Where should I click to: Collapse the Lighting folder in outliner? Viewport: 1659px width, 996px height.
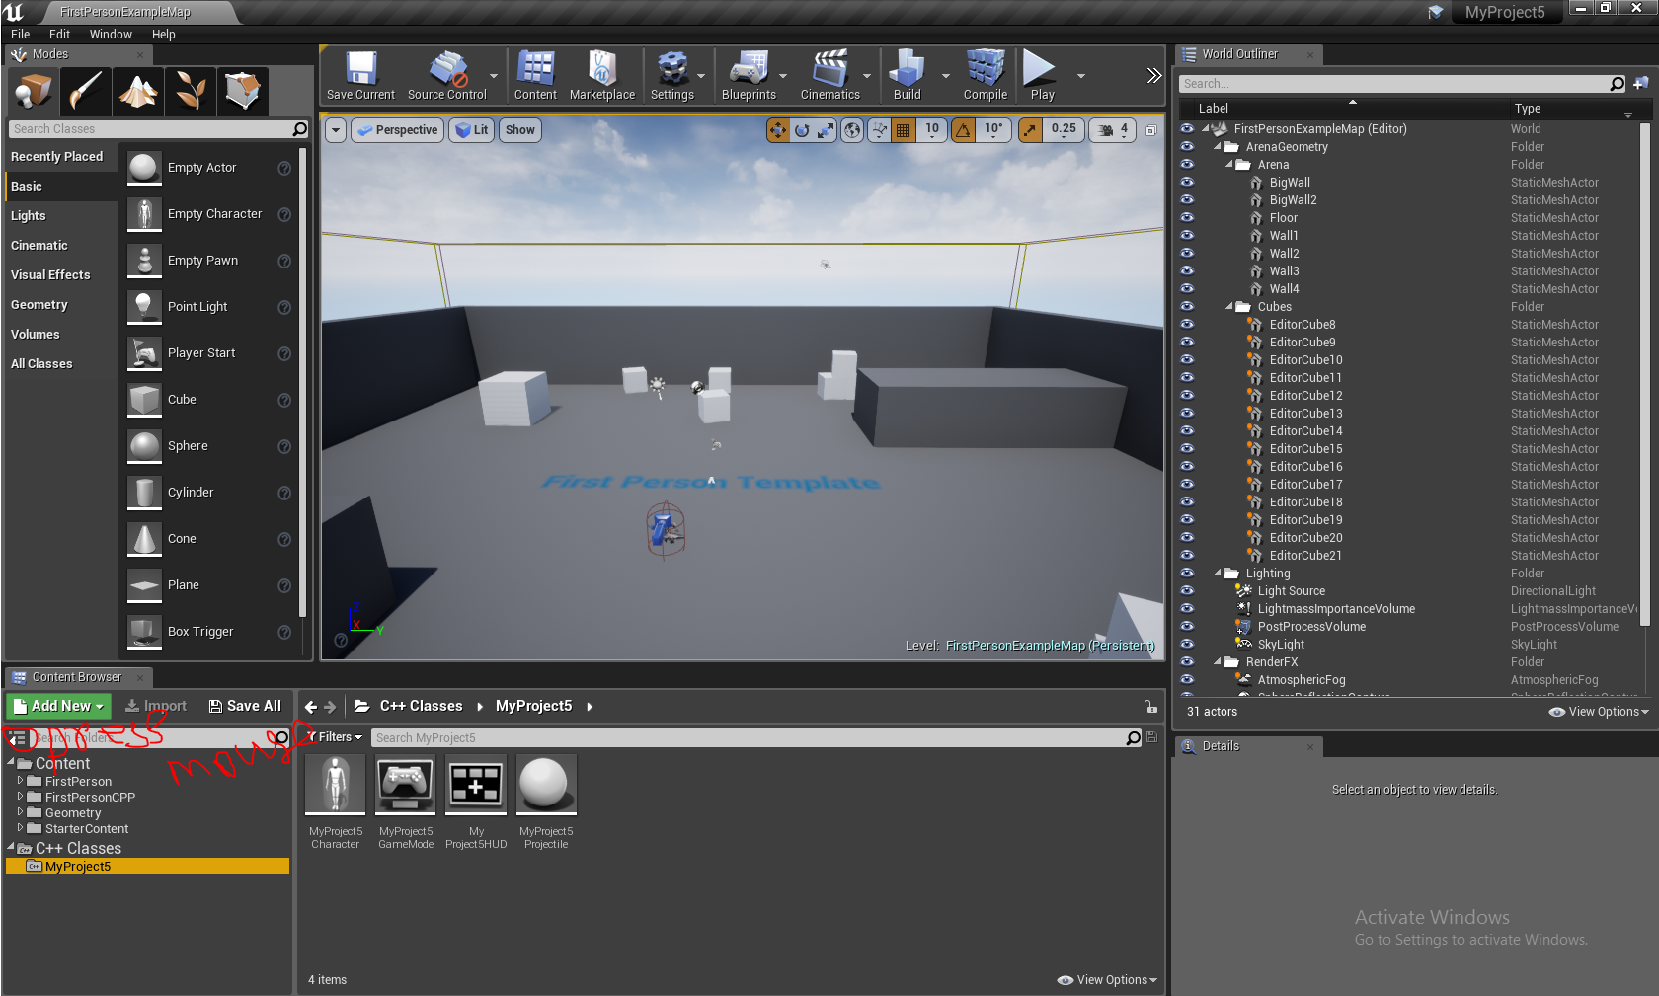(x=1218, y=574)
